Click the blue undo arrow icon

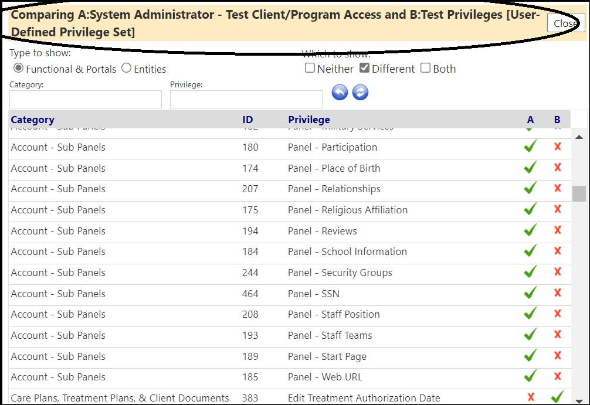340,93
